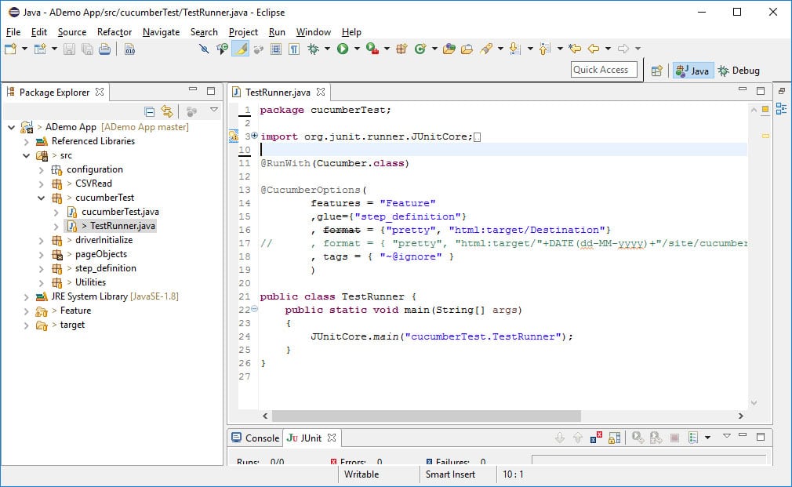792x487 pixels.
Task: Click Collapse All in Package Explorer
Action: pyautogui.click(x=150, y=111)
